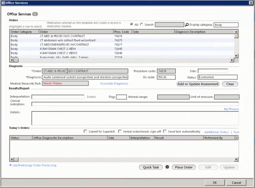
Task: Click the Flag field
Action: [121, 97]
